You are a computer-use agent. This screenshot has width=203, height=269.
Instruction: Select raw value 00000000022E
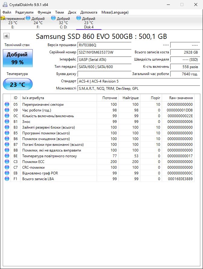pyautogui.click(x=180, y=116)
